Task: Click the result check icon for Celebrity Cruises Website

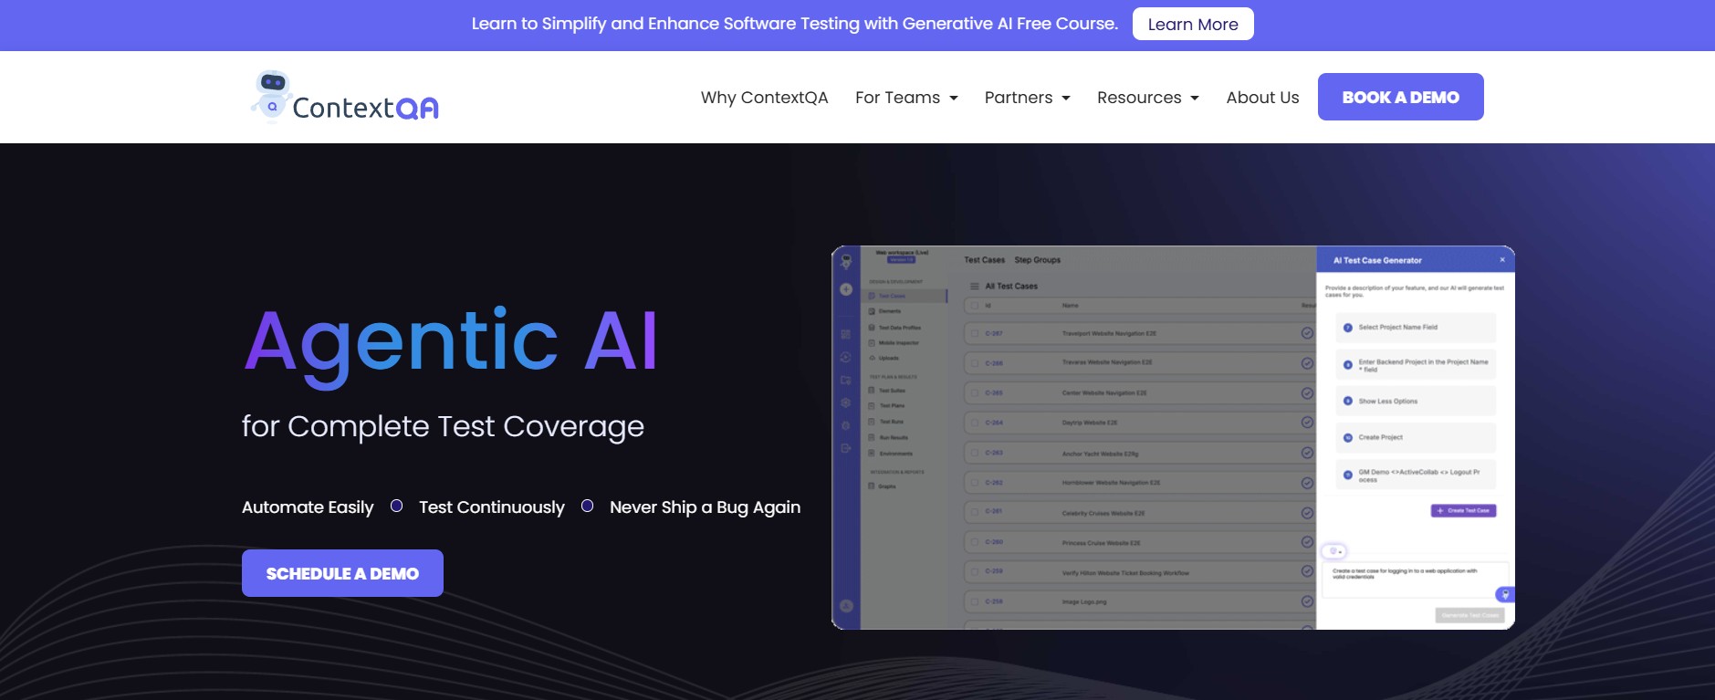Action: [x=1307, y=512]
